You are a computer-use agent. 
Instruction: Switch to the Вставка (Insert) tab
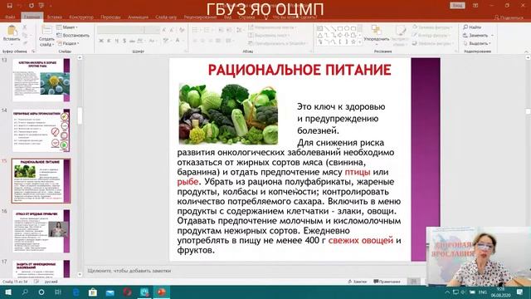(55, 17)
